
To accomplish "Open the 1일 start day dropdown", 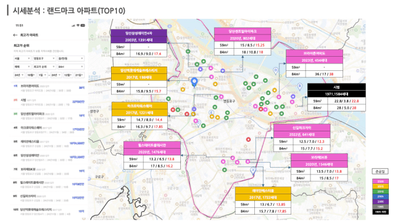I will pyautogui.click(x=42, y=75).
